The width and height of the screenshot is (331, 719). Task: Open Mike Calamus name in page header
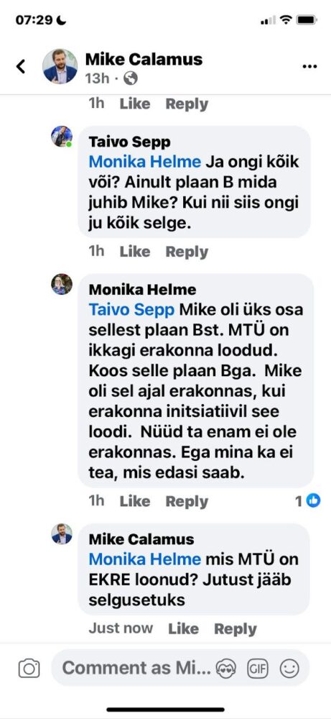[144, 59]
